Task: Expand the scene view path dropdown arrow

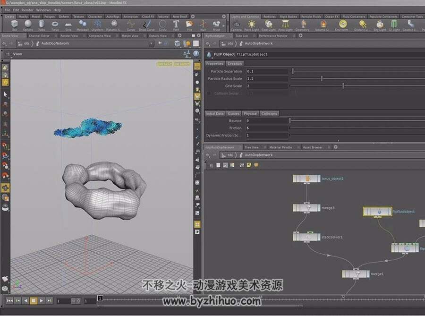Action: coord(151,43)
